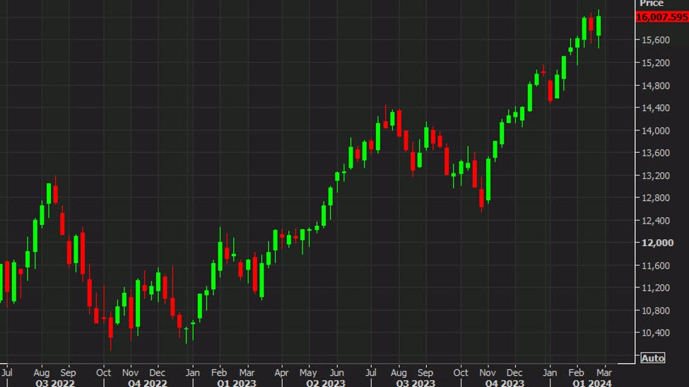The height and width of the screenshot is (387, 689).
Task: Select the red 16,007.595 current price tag
Action: coord(661,17)
